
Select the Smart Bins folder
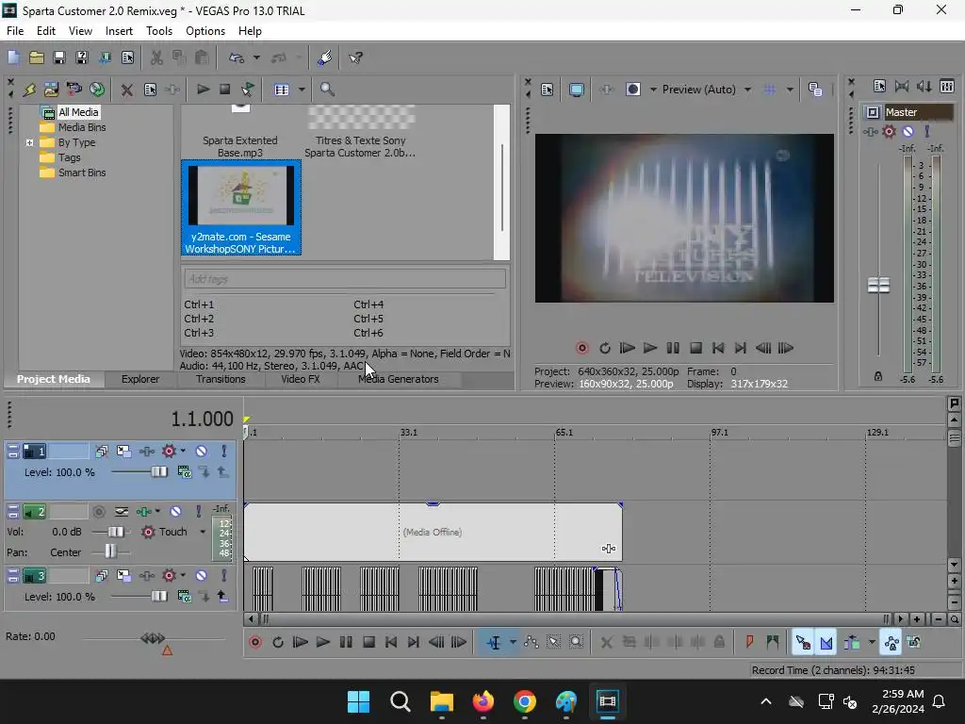point(81,173)
